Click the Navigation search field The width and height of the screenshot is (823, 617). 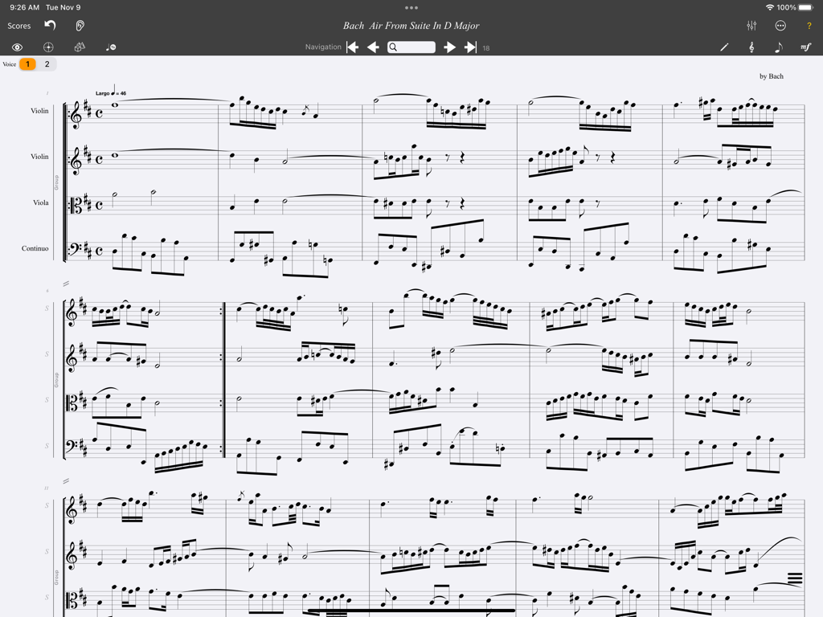click(x=412, y=47)
